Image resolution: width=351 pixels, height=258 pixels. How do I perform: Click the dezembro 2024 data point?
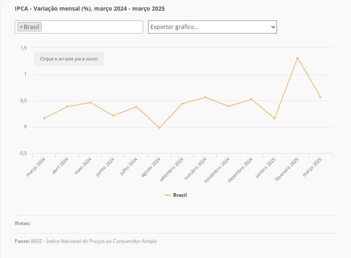[x=251, y=99]
